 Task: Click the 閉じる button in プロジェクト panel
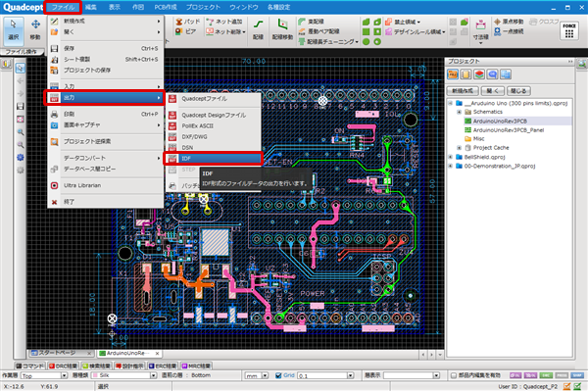519,91
